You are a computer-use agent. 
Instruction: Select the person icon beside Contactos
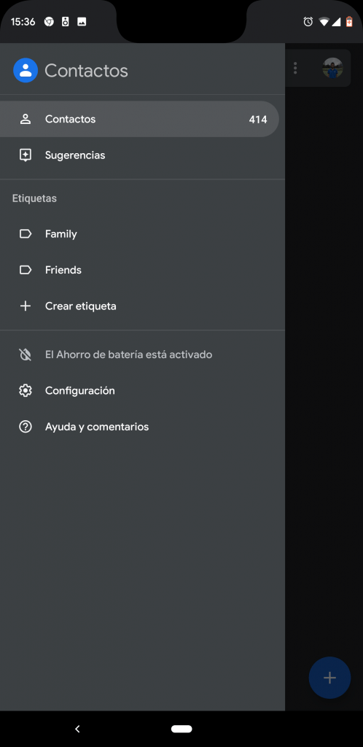pyautogui.click(x=26, y=119)
